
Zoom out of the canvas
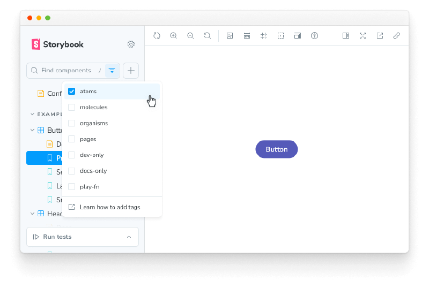click(190, 36)
